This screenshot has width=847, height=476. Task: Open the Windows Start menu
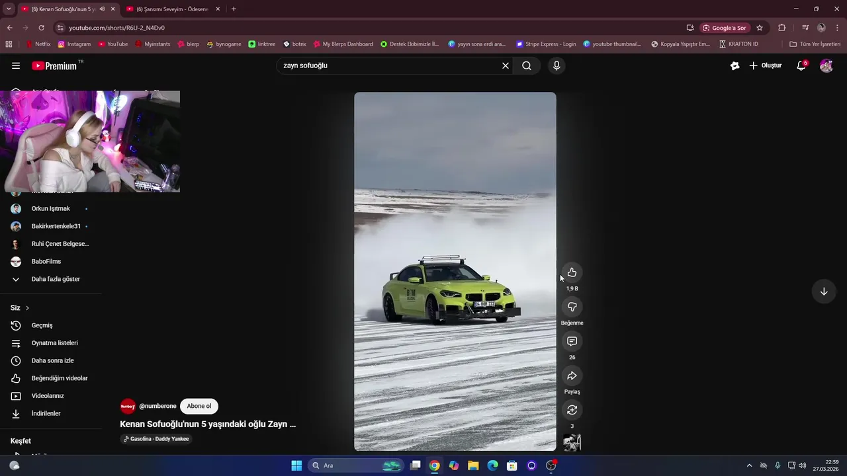tap(296, 465)
